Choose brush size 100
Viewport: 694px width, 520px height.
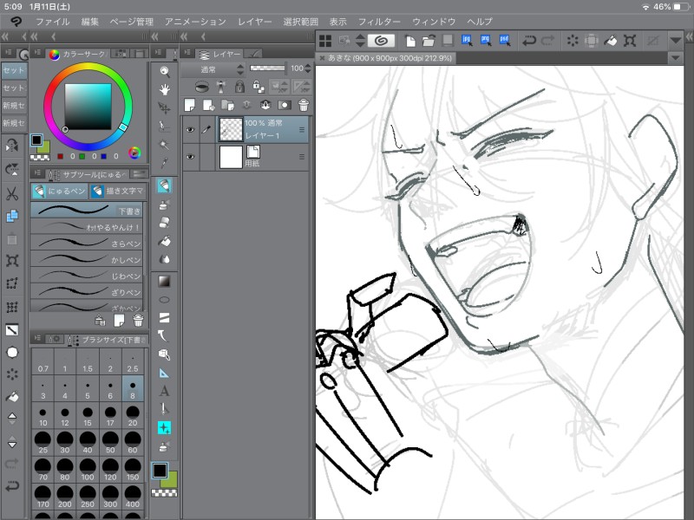[x=88, y=470]
